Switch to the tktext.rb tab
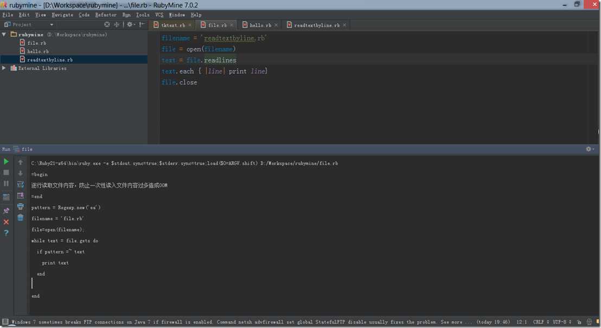Screen dimensions: 601x328 pos(173,25)
